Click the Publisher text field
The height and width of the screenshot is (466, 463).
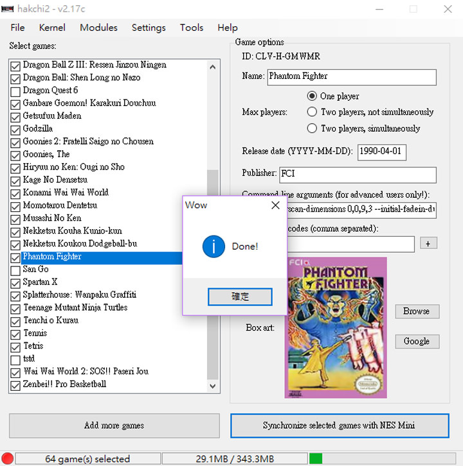tap(358, 175)
